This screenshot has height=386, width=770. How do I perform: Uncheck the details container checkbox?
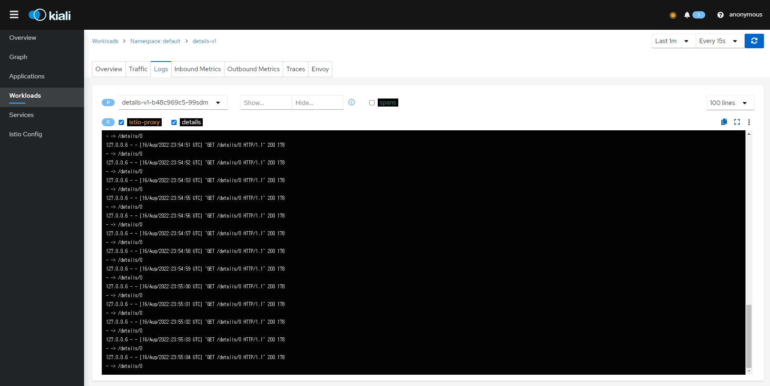(x=174, y=123)
